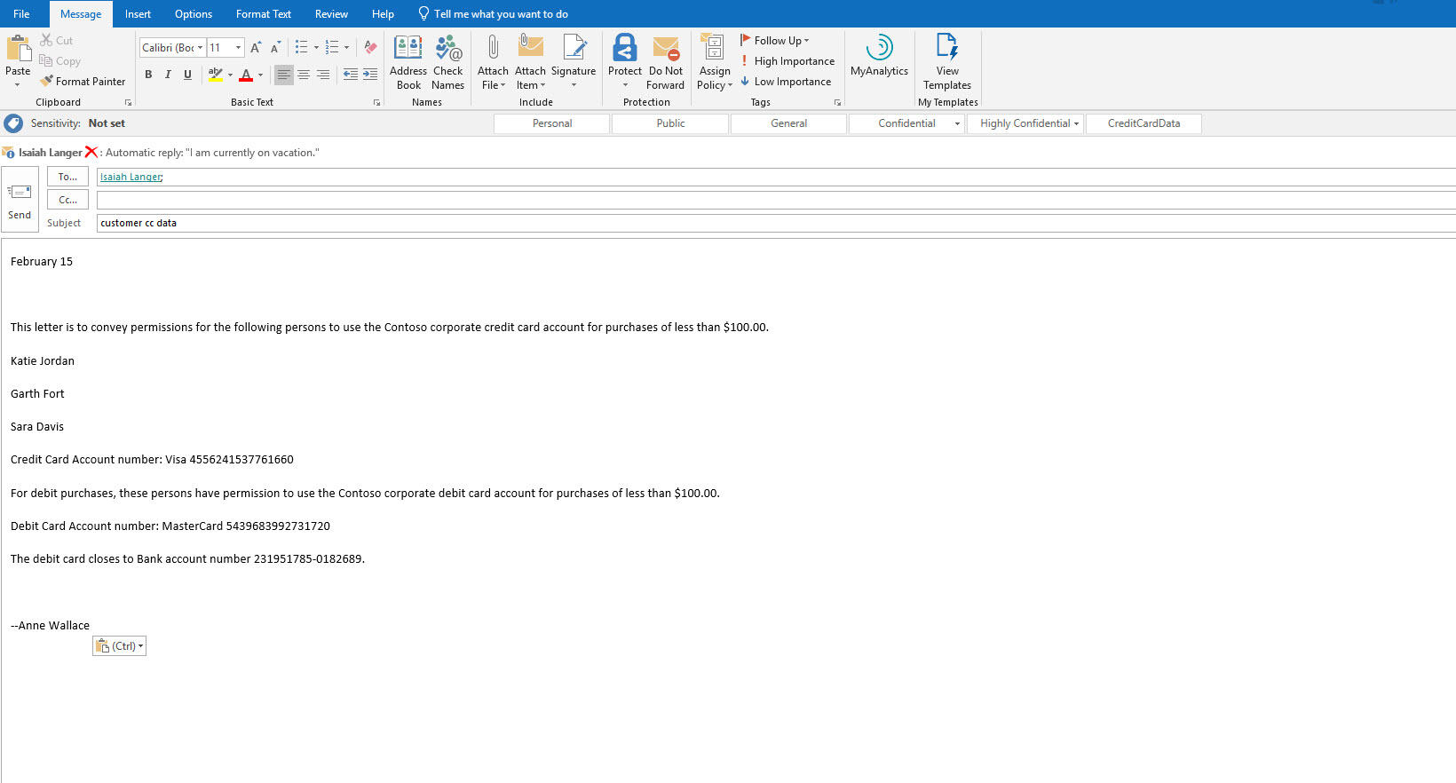1456x783 pixels.
Task: Increase paragraph indent
Action: coord(370,75)
